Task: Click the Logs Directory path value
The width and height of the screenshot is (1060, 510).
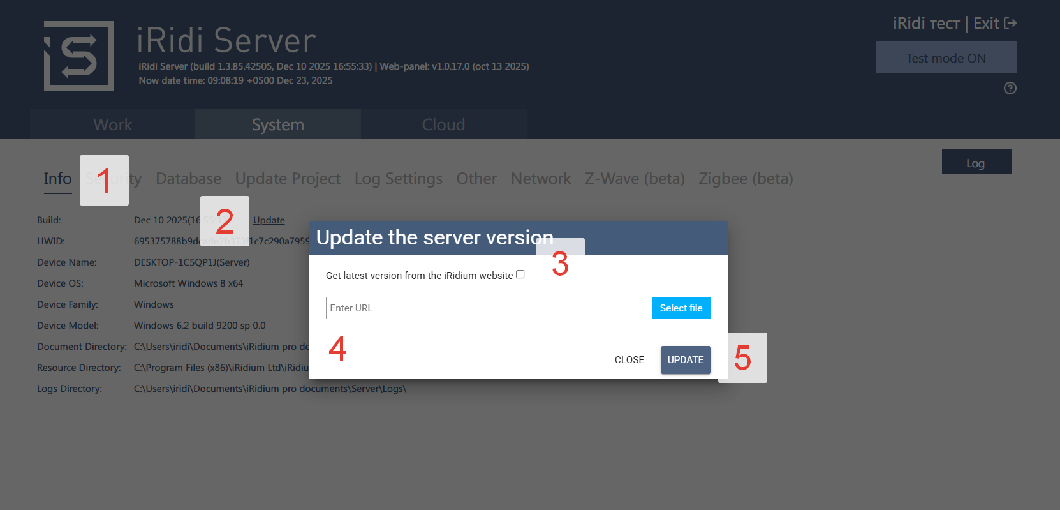Action: click(x=270, y=389)
